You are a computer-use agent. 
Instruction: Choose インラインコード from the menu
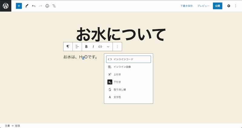click(129, 59)
